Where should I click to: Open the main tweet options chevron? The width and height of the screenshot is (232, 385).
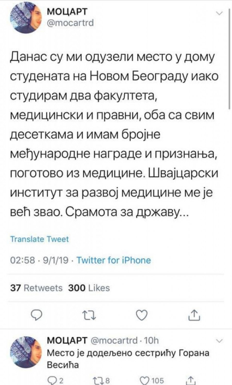click(219, 13)
